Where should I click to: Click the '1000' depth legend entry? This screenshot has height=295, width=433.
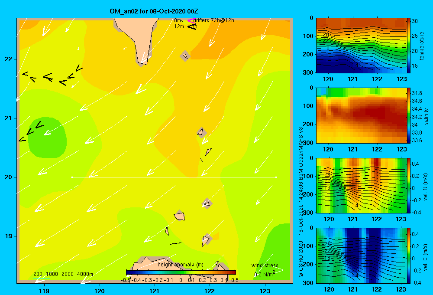[52, 274]
